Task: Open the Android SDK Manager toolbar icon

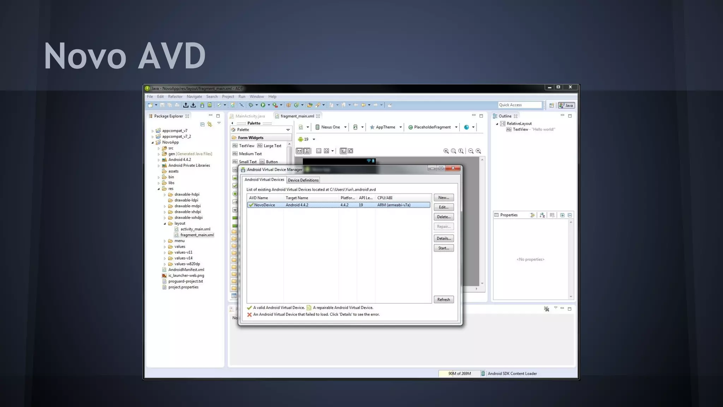Action: [202, 105]
